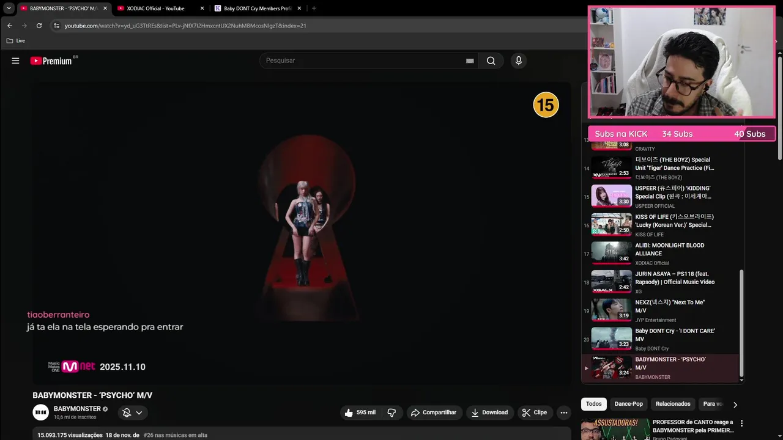This screenshot has height=440, width=783.
Task: Expand the subscription notification dropdown chevron
Action: (x=139, y=413)
